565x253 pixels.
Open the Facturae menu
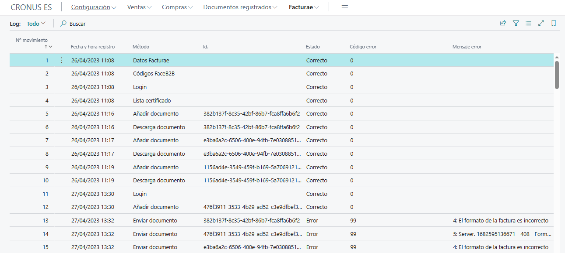(303, 7)
